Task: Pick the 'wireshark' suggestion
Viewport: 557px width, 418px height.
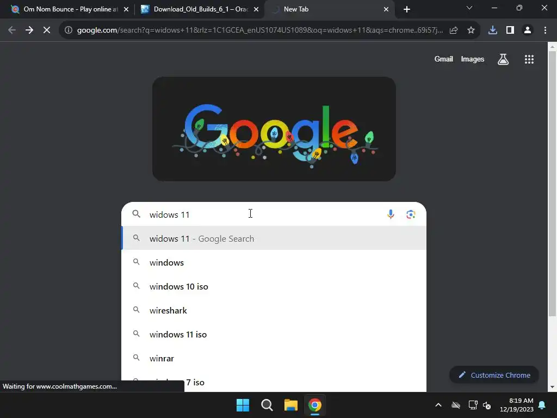Action: pos(274,310)
